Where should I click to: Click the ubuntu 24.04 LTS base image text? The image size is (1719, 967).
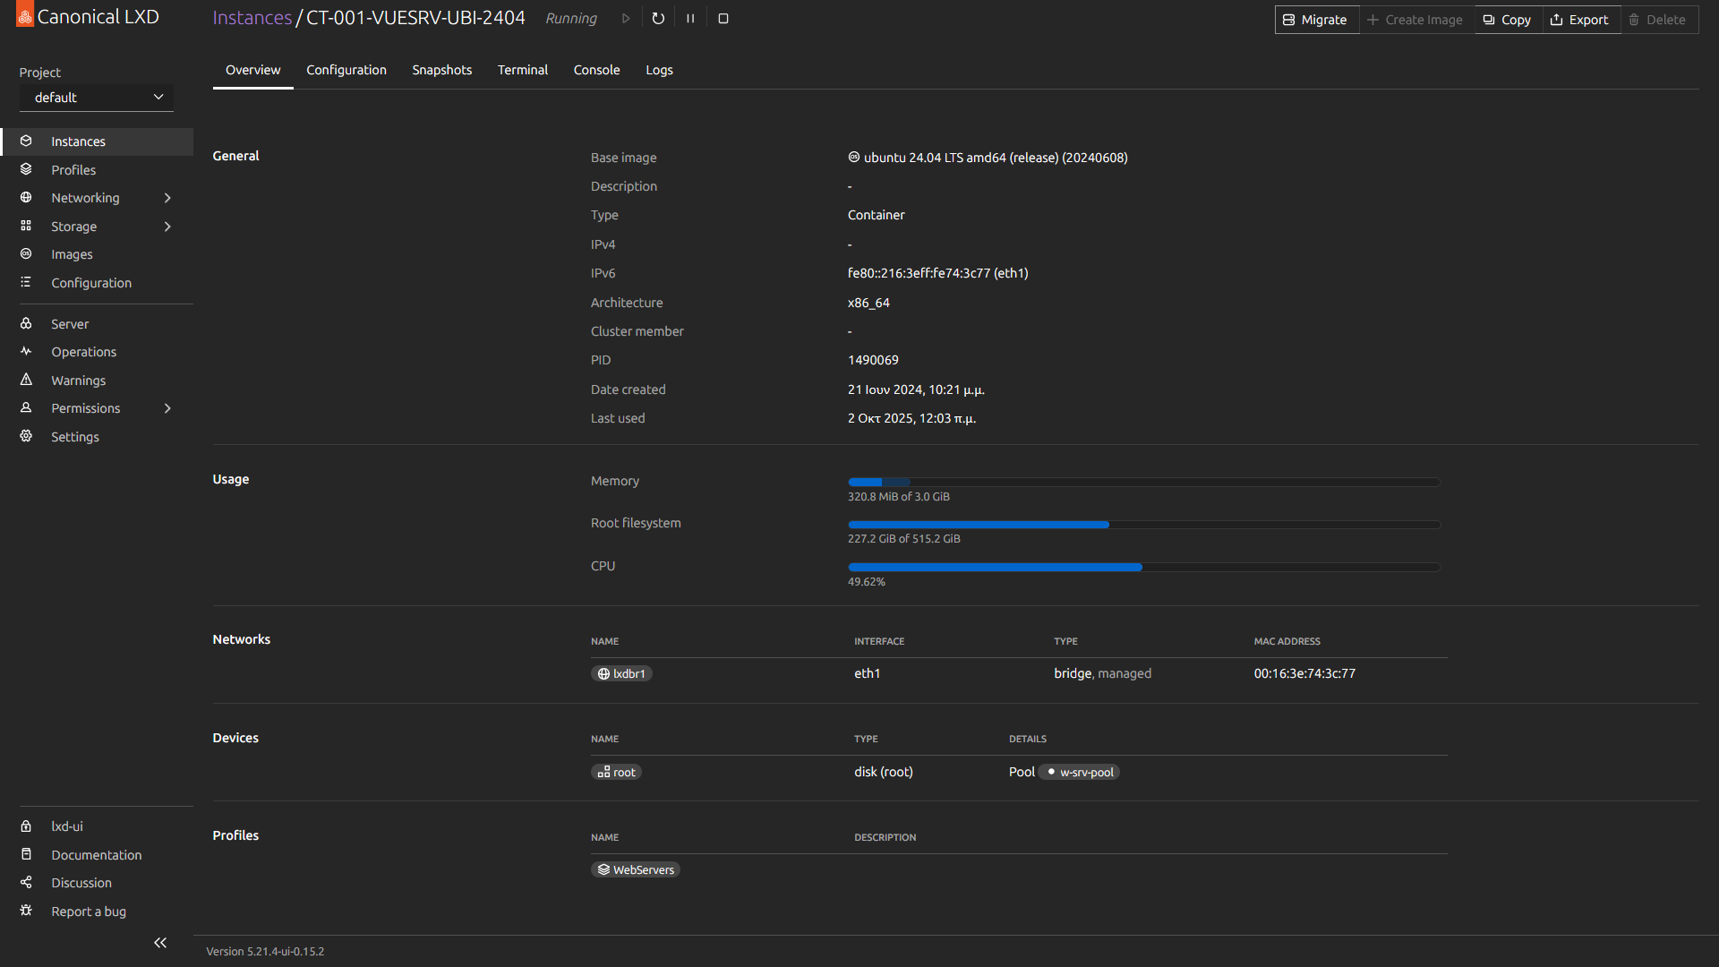996,158
